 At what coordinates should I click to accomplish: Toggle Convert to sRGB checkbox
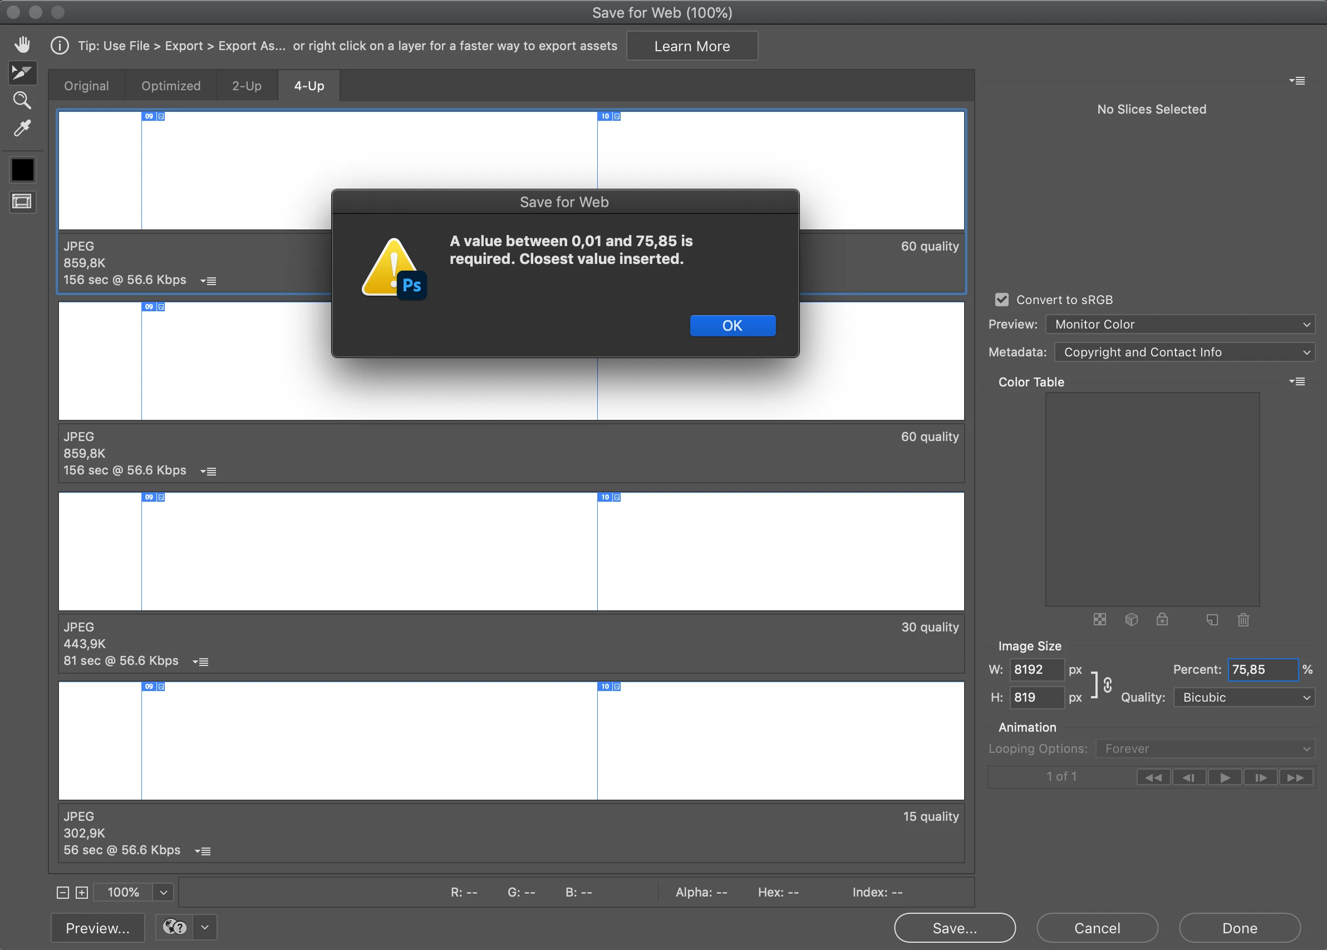1002,300
